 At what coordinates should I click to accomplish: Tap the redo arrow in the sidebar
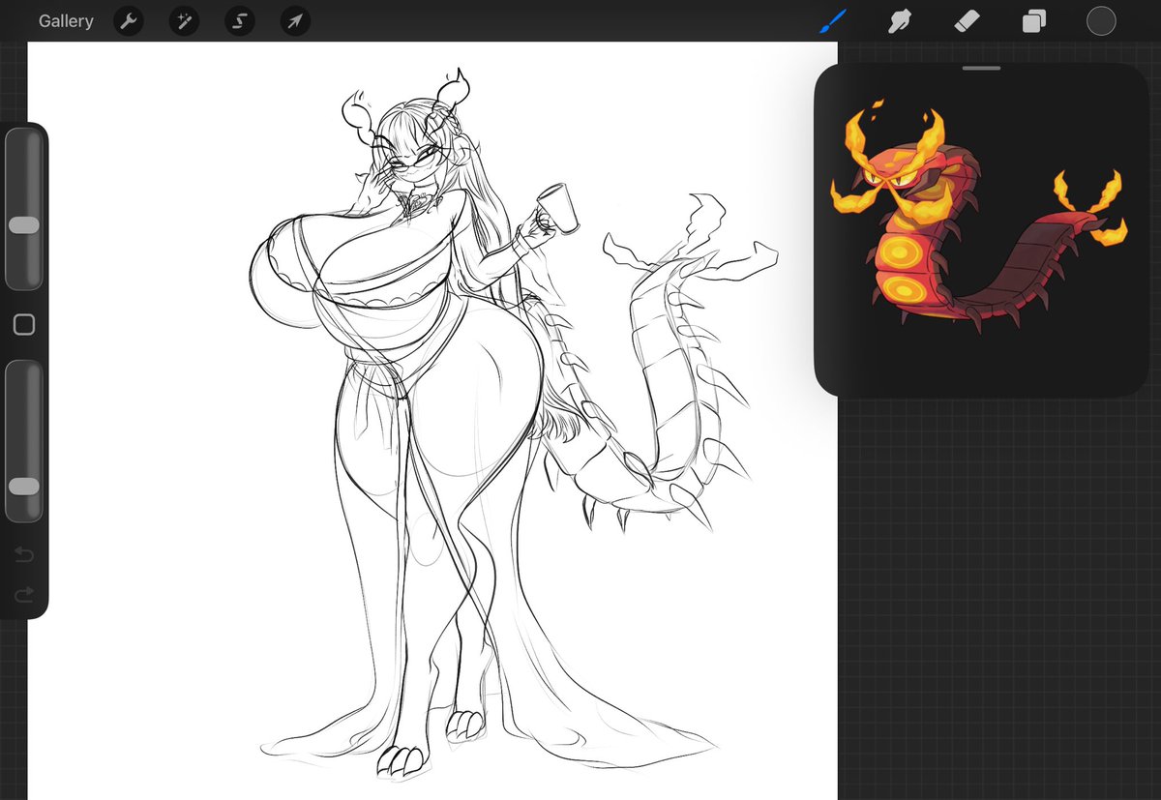22,594
